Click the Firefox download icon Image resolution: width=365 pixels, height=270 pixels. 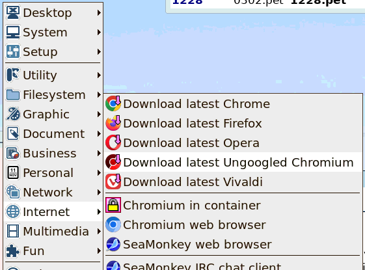113,123
